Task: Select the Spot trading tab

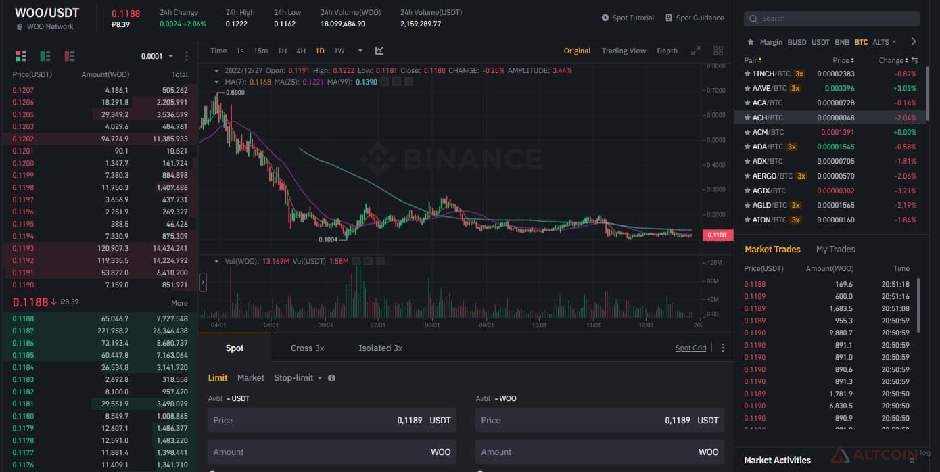Action: coord(235,348)
